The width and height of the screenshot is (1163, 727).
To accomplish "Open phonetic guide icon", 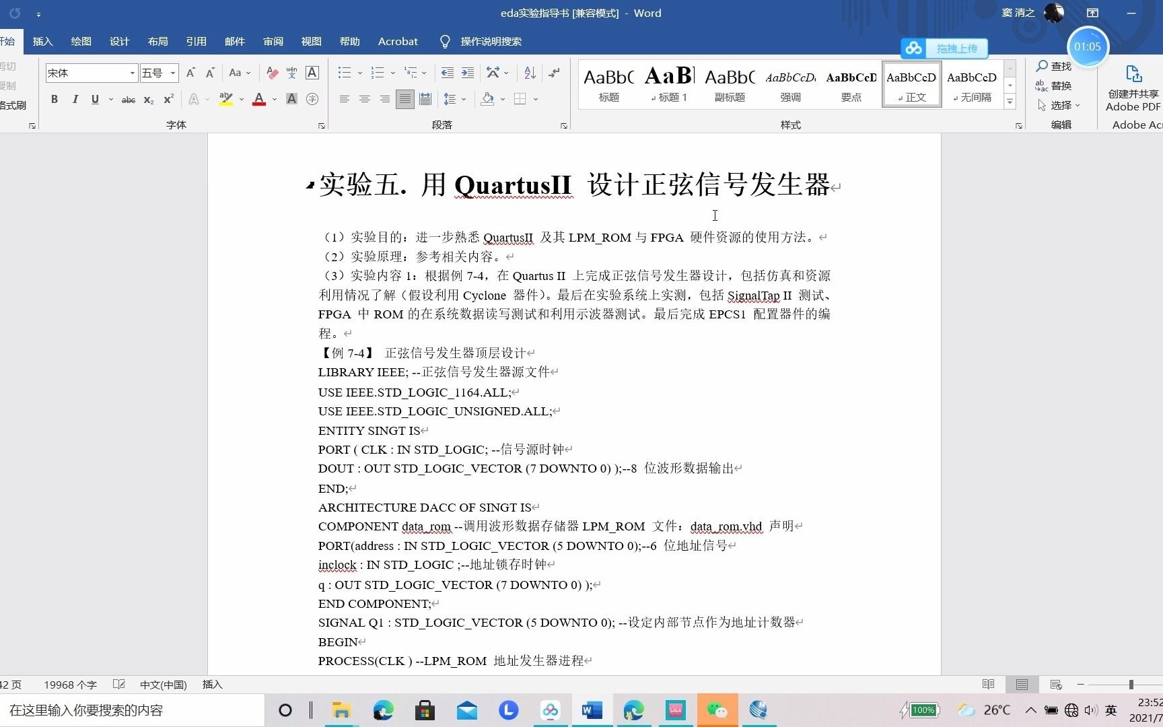I will (x=291, y=73).
